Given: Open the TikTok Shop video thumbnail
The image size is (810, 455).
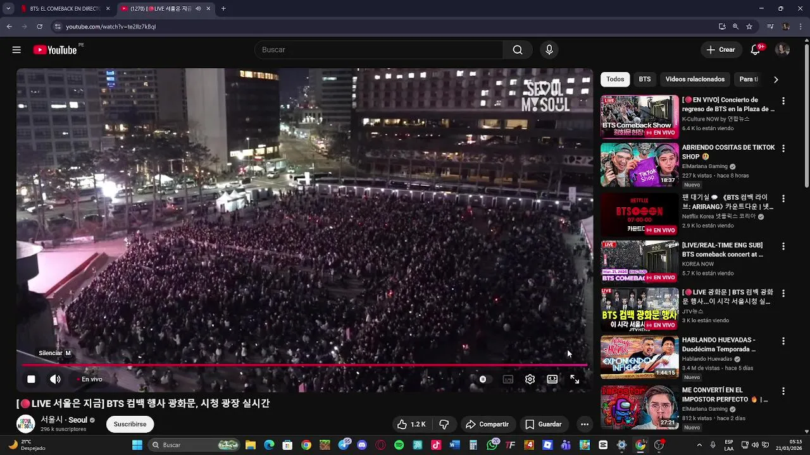Looking at the screenshot, I should click(x=639, y=164).
